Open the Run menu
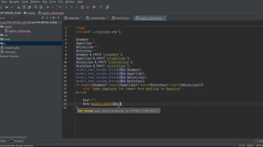Viewport: 263px width, 147px height. coord(45,2)
